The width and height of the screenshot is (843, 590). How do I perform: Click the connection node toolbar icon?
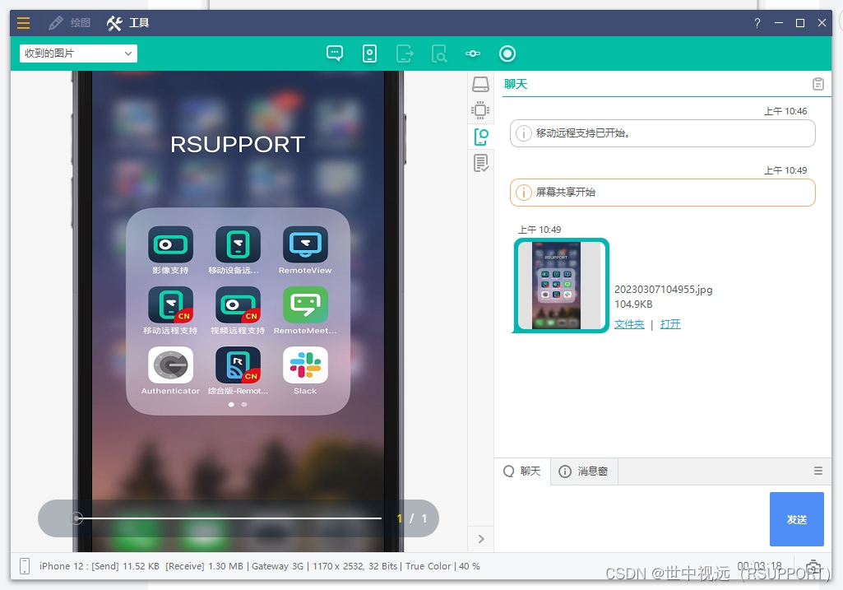point(473,53)
